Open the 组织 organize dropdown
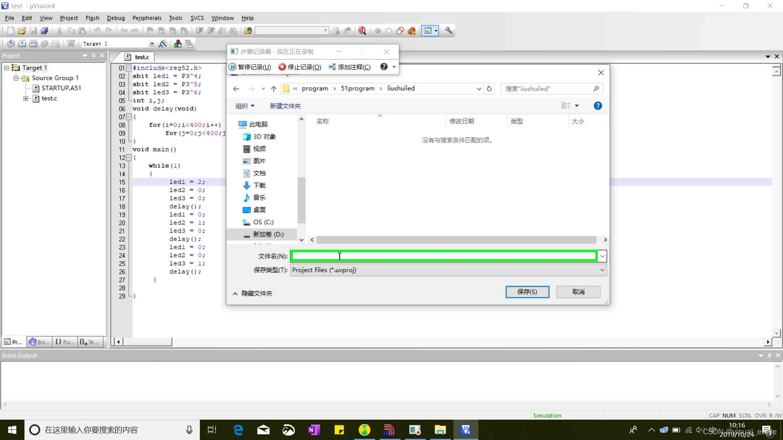Screen dimensions: 783x440 coord(245,106)
